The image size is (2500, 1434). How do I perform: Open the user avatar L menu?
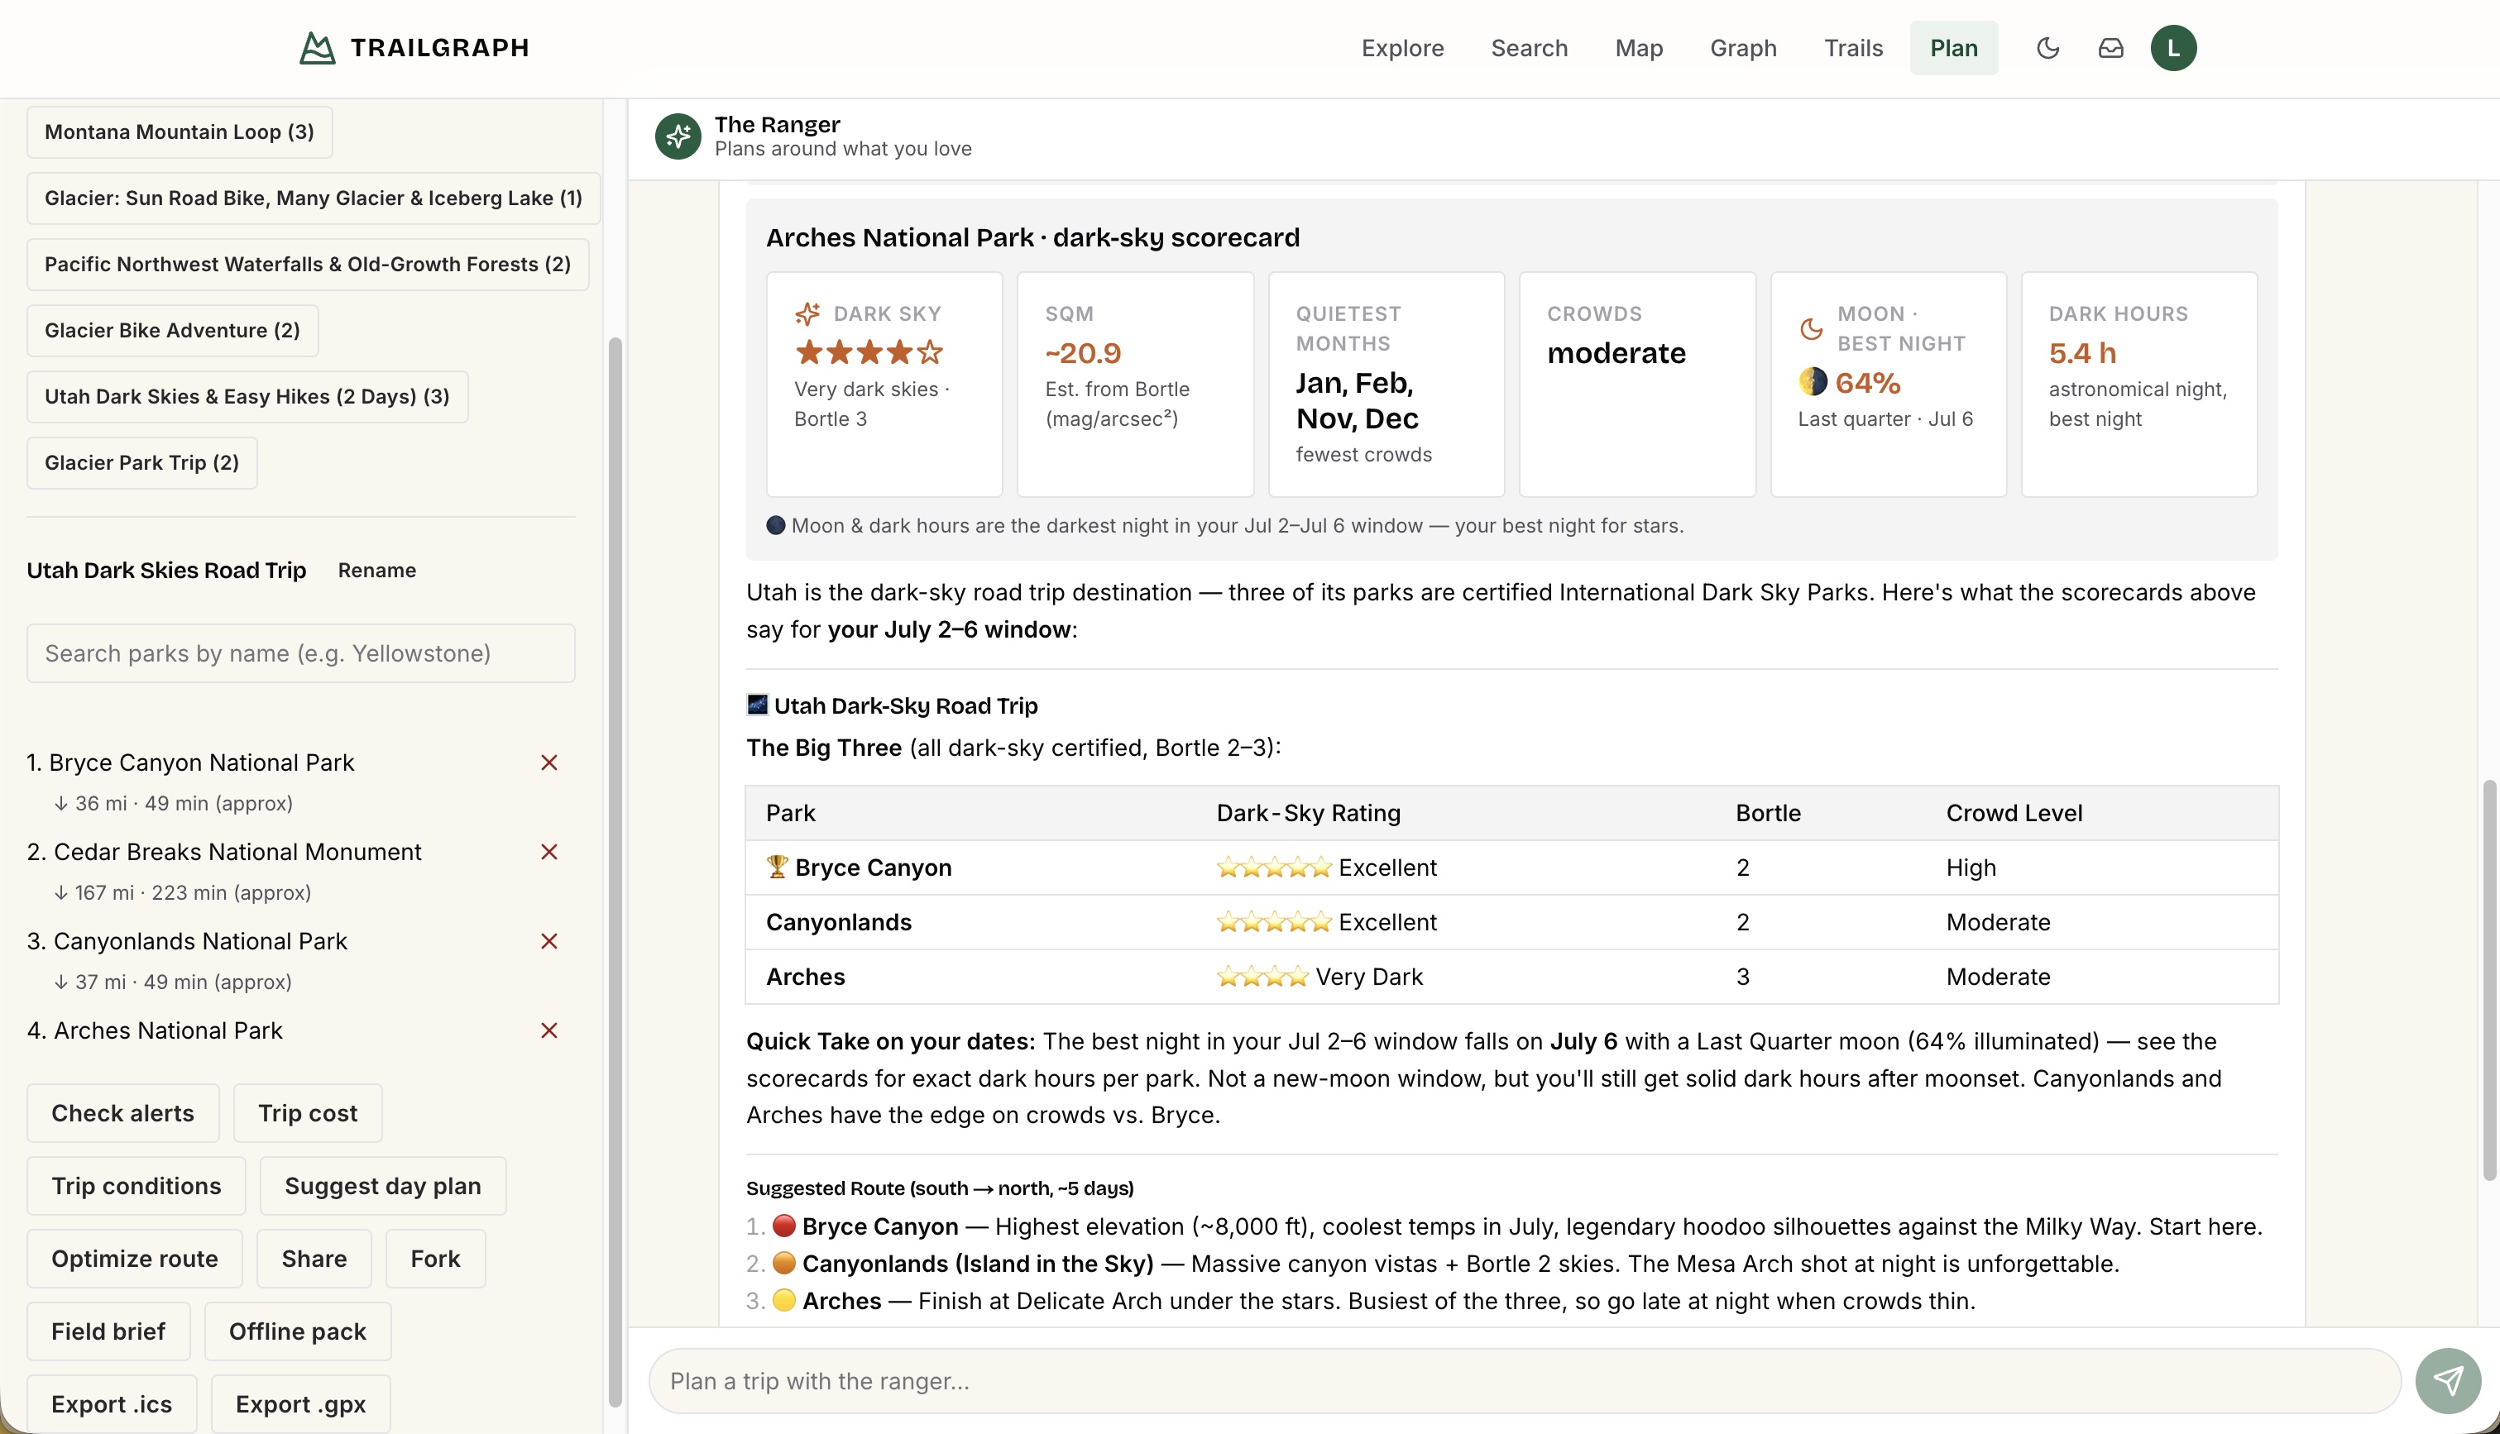(x=2173, y=47)
